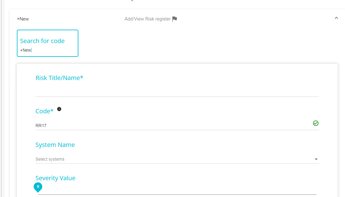Click the Add/View Risk register title
Screen dimensions: 345x197
point(148,19)
